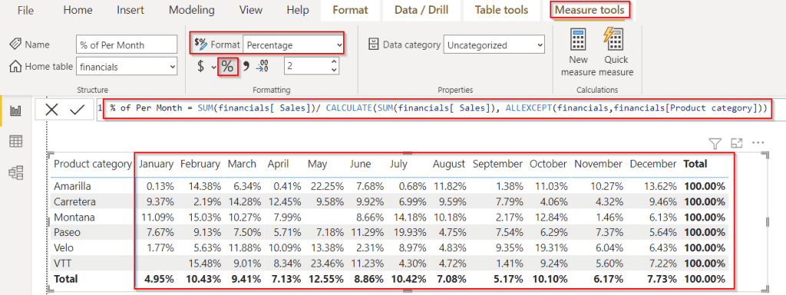The height and width of the screenshot is (295, 786).
Task: Open visual filters funnel icon
Action: point(715,144)
